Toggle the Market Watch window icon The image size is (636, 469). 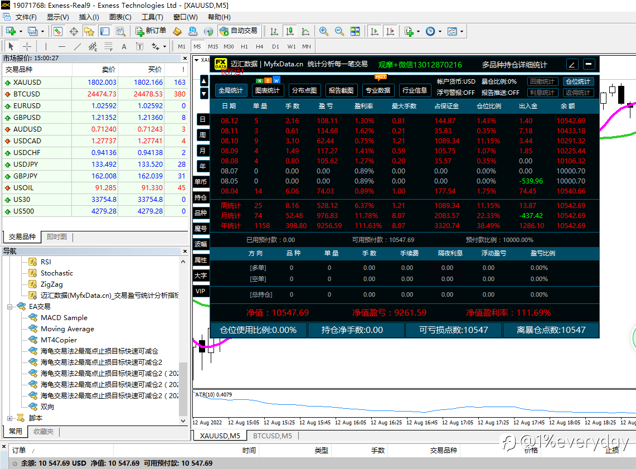(x=57, y=31)
